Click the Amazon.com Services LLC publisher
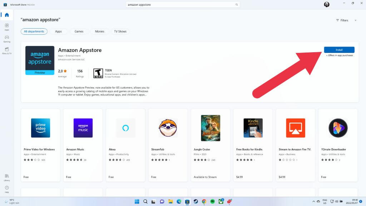This screenshot has width=366, height=206. 71,60
